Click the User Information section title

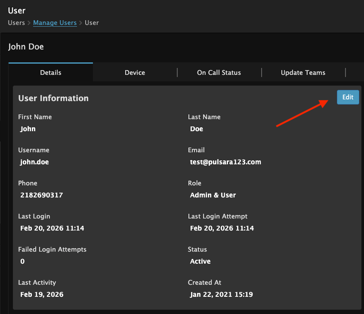point(53,98)
